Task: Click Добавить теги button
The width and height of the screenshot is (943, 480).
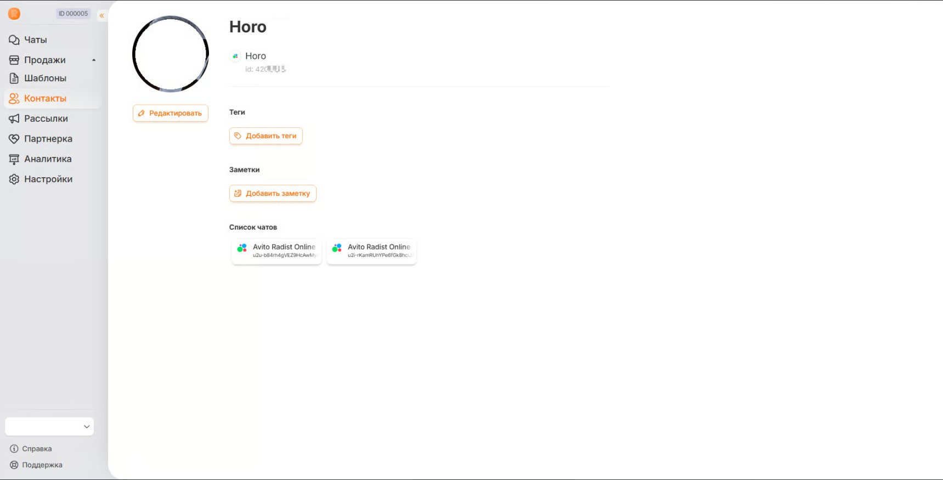Action: click(266, 136)
